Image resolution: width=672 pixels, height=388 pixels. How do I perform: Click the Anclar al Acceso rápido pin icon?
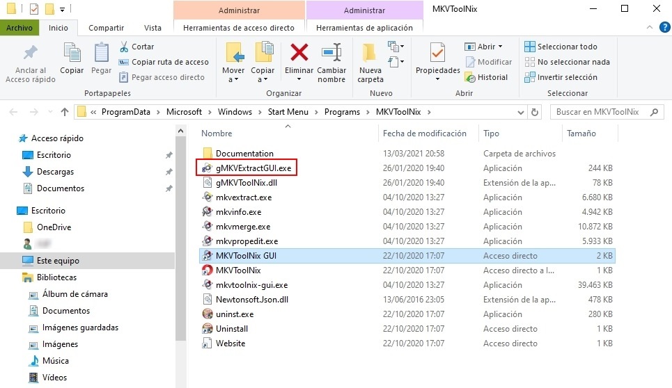(31, 53)
